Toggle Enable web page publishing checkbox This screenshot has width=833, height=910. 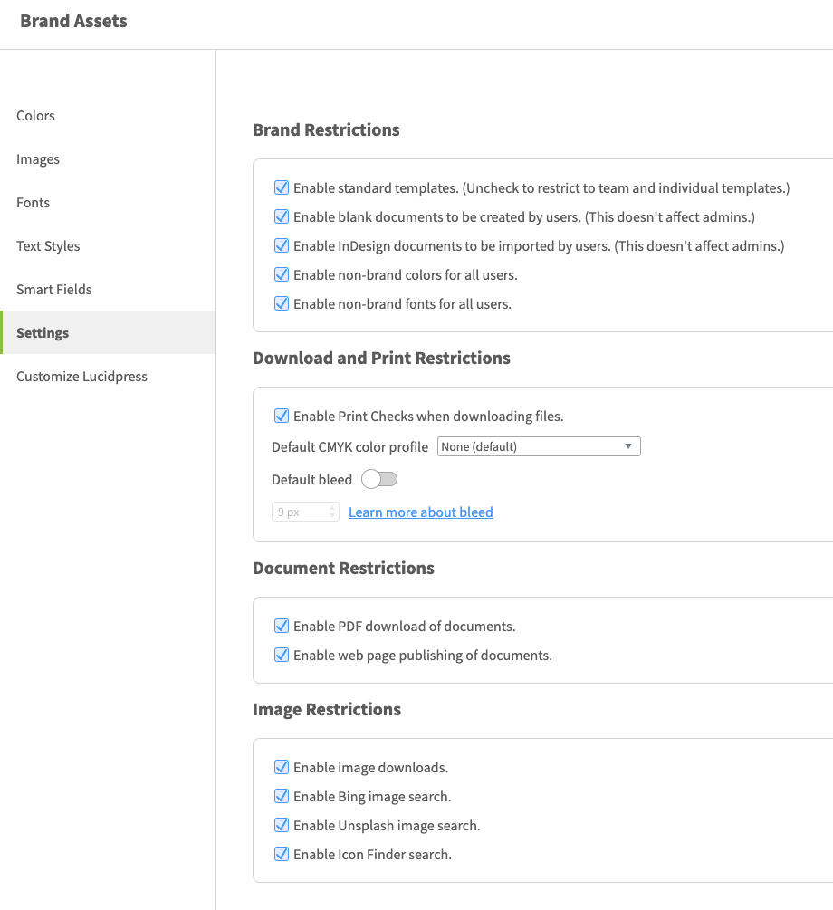click(x=282, y=655)
